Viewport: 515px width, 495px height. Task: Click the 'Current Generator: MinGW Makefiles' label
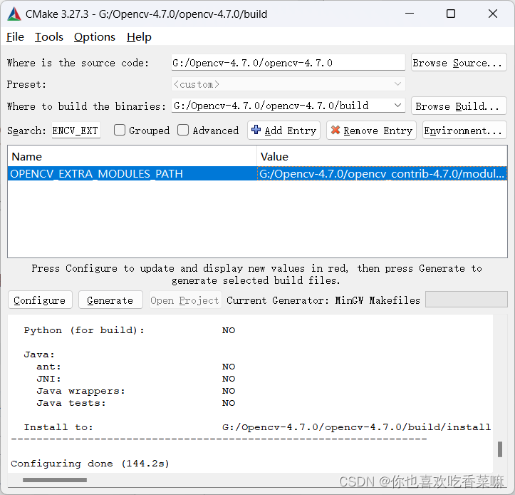(323, 300)
